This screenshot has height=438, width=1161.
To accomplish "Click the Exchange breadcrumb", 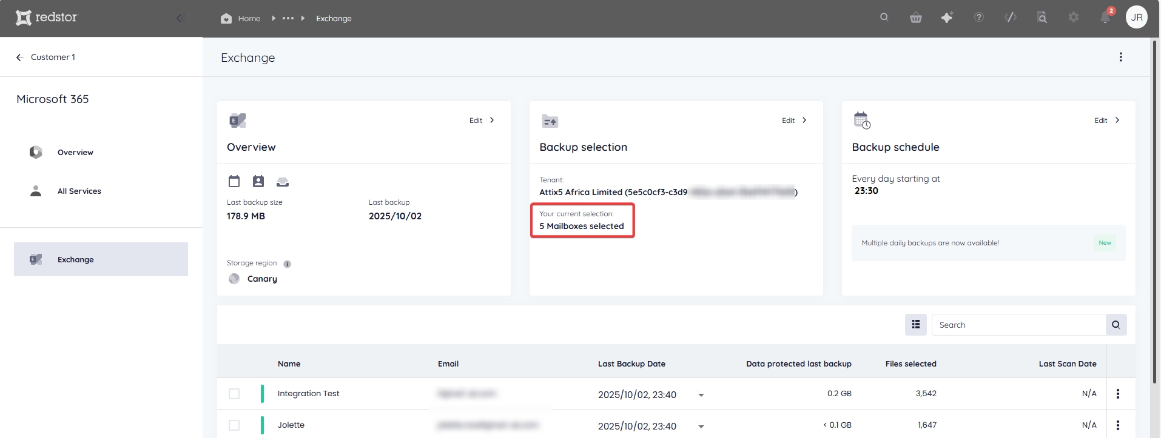I will (334, 18).
